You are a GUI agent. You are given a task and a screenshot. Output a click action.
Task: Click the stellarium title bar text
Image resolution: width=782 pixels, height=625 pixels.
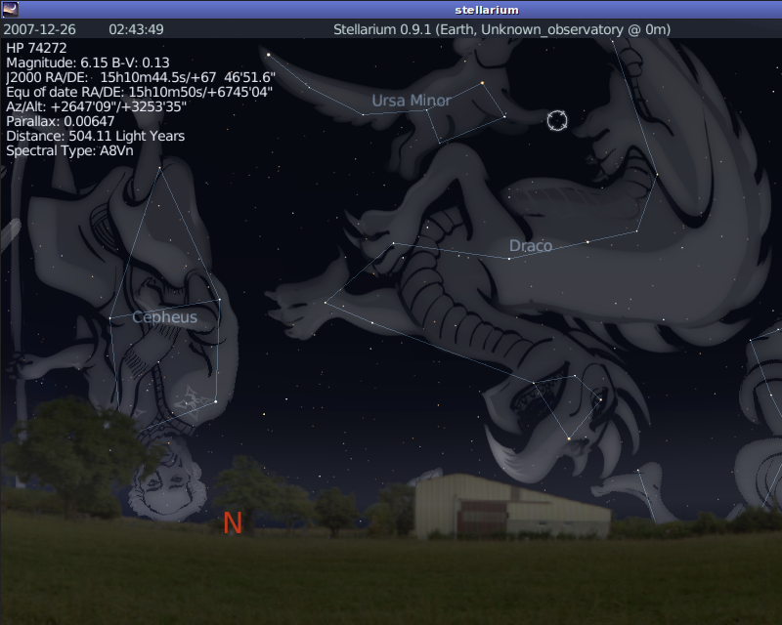coord(487,10)
